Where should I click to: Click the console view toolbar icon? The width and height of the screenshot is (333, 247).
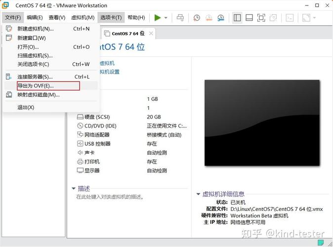pyautogui.click(x=290, y=18)
